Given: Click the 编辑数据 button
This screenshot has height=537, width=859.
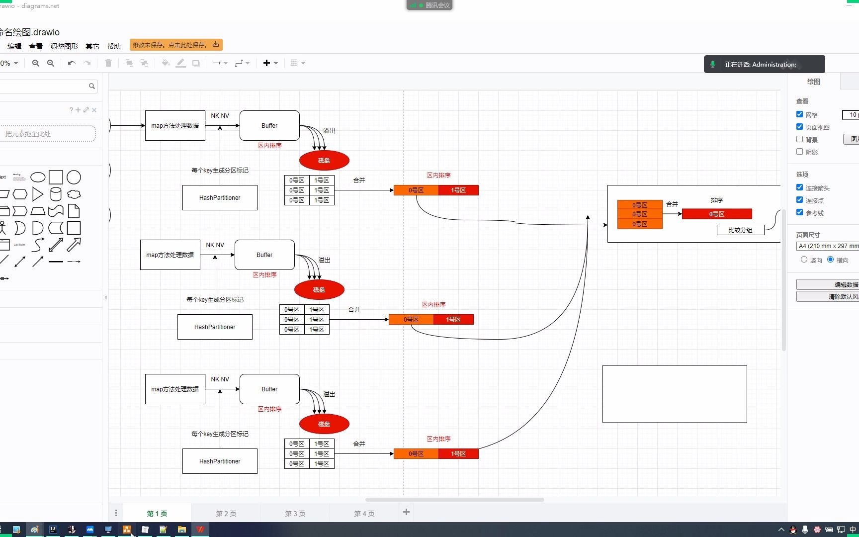Looking at the screenshot, I should 828,284.
